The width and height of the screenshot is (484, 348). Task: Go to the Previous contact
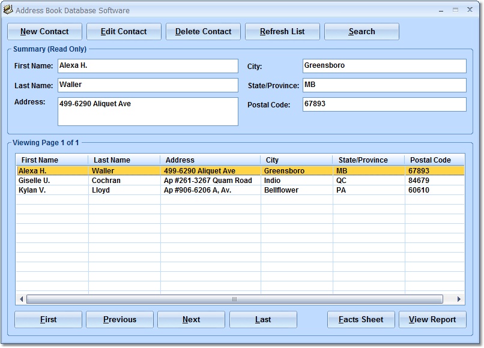tap(119, 319)
